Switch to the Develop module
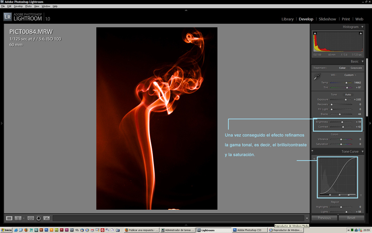Image resolution: width=372 pixels, height=233 pixels. coord(306,19)
